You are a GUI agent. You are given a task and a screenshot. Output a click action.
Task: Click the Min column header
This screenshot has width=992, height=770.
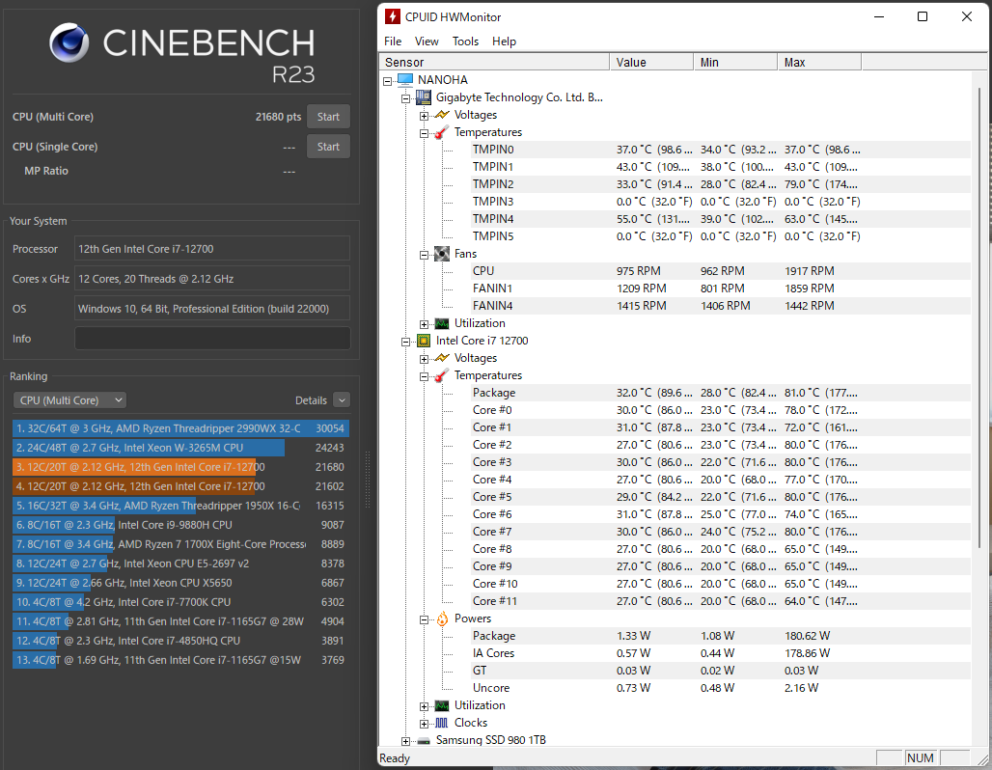[735, 62]
